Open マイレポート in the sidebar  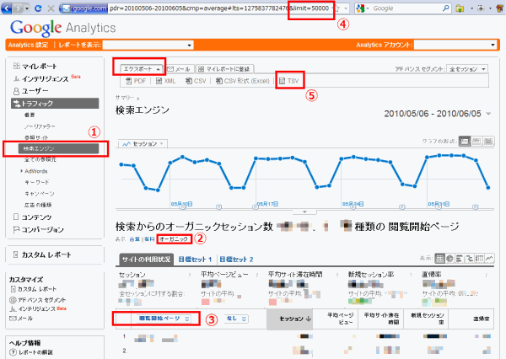coord(35,67)
